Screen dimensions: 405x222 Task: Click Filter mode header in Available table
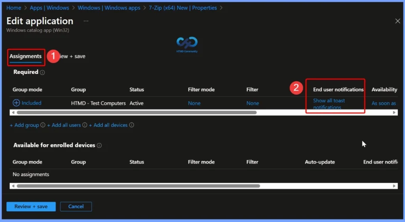click(201, 162)
